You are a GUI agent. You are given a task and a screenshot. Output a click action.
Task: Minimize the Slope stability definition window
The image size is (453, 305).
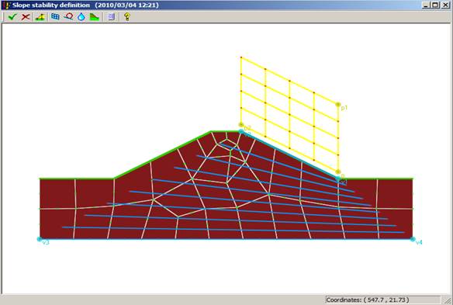click(x=427, y=5)
